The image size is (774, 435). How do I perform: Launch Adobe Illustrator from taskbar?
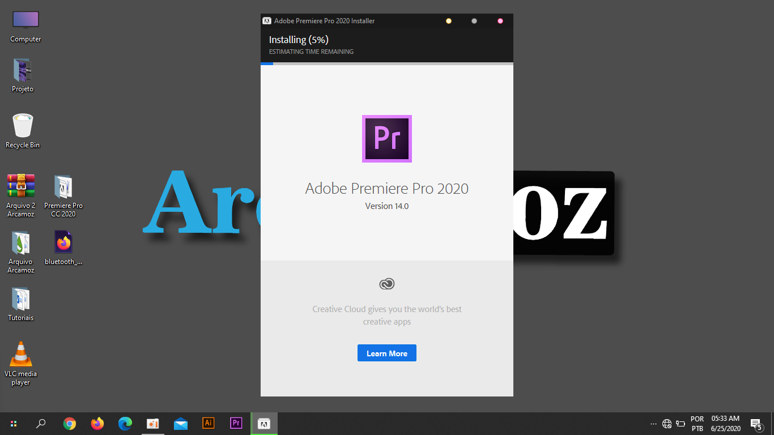[209, 424]
